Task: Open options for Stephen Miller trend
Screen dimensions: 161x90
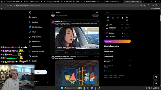Action: click(130, 50)
